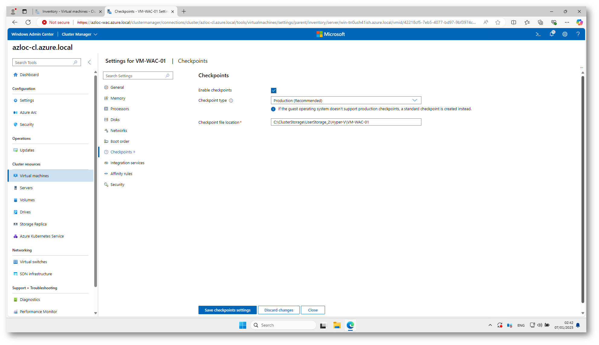The image size is (599, 345).
Task: Open Boot order settings
Action: tap(120, 142)
